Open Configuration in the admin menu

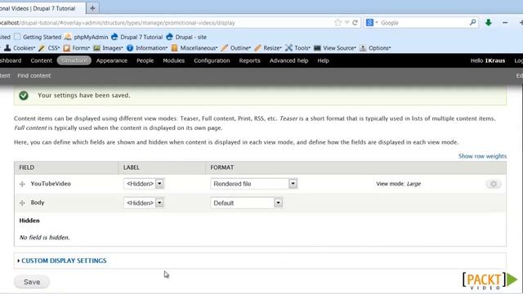212,60
